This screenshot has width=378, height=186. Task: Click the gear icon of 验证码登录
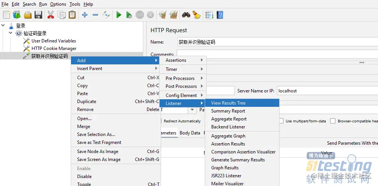click(x=19, y=33)
